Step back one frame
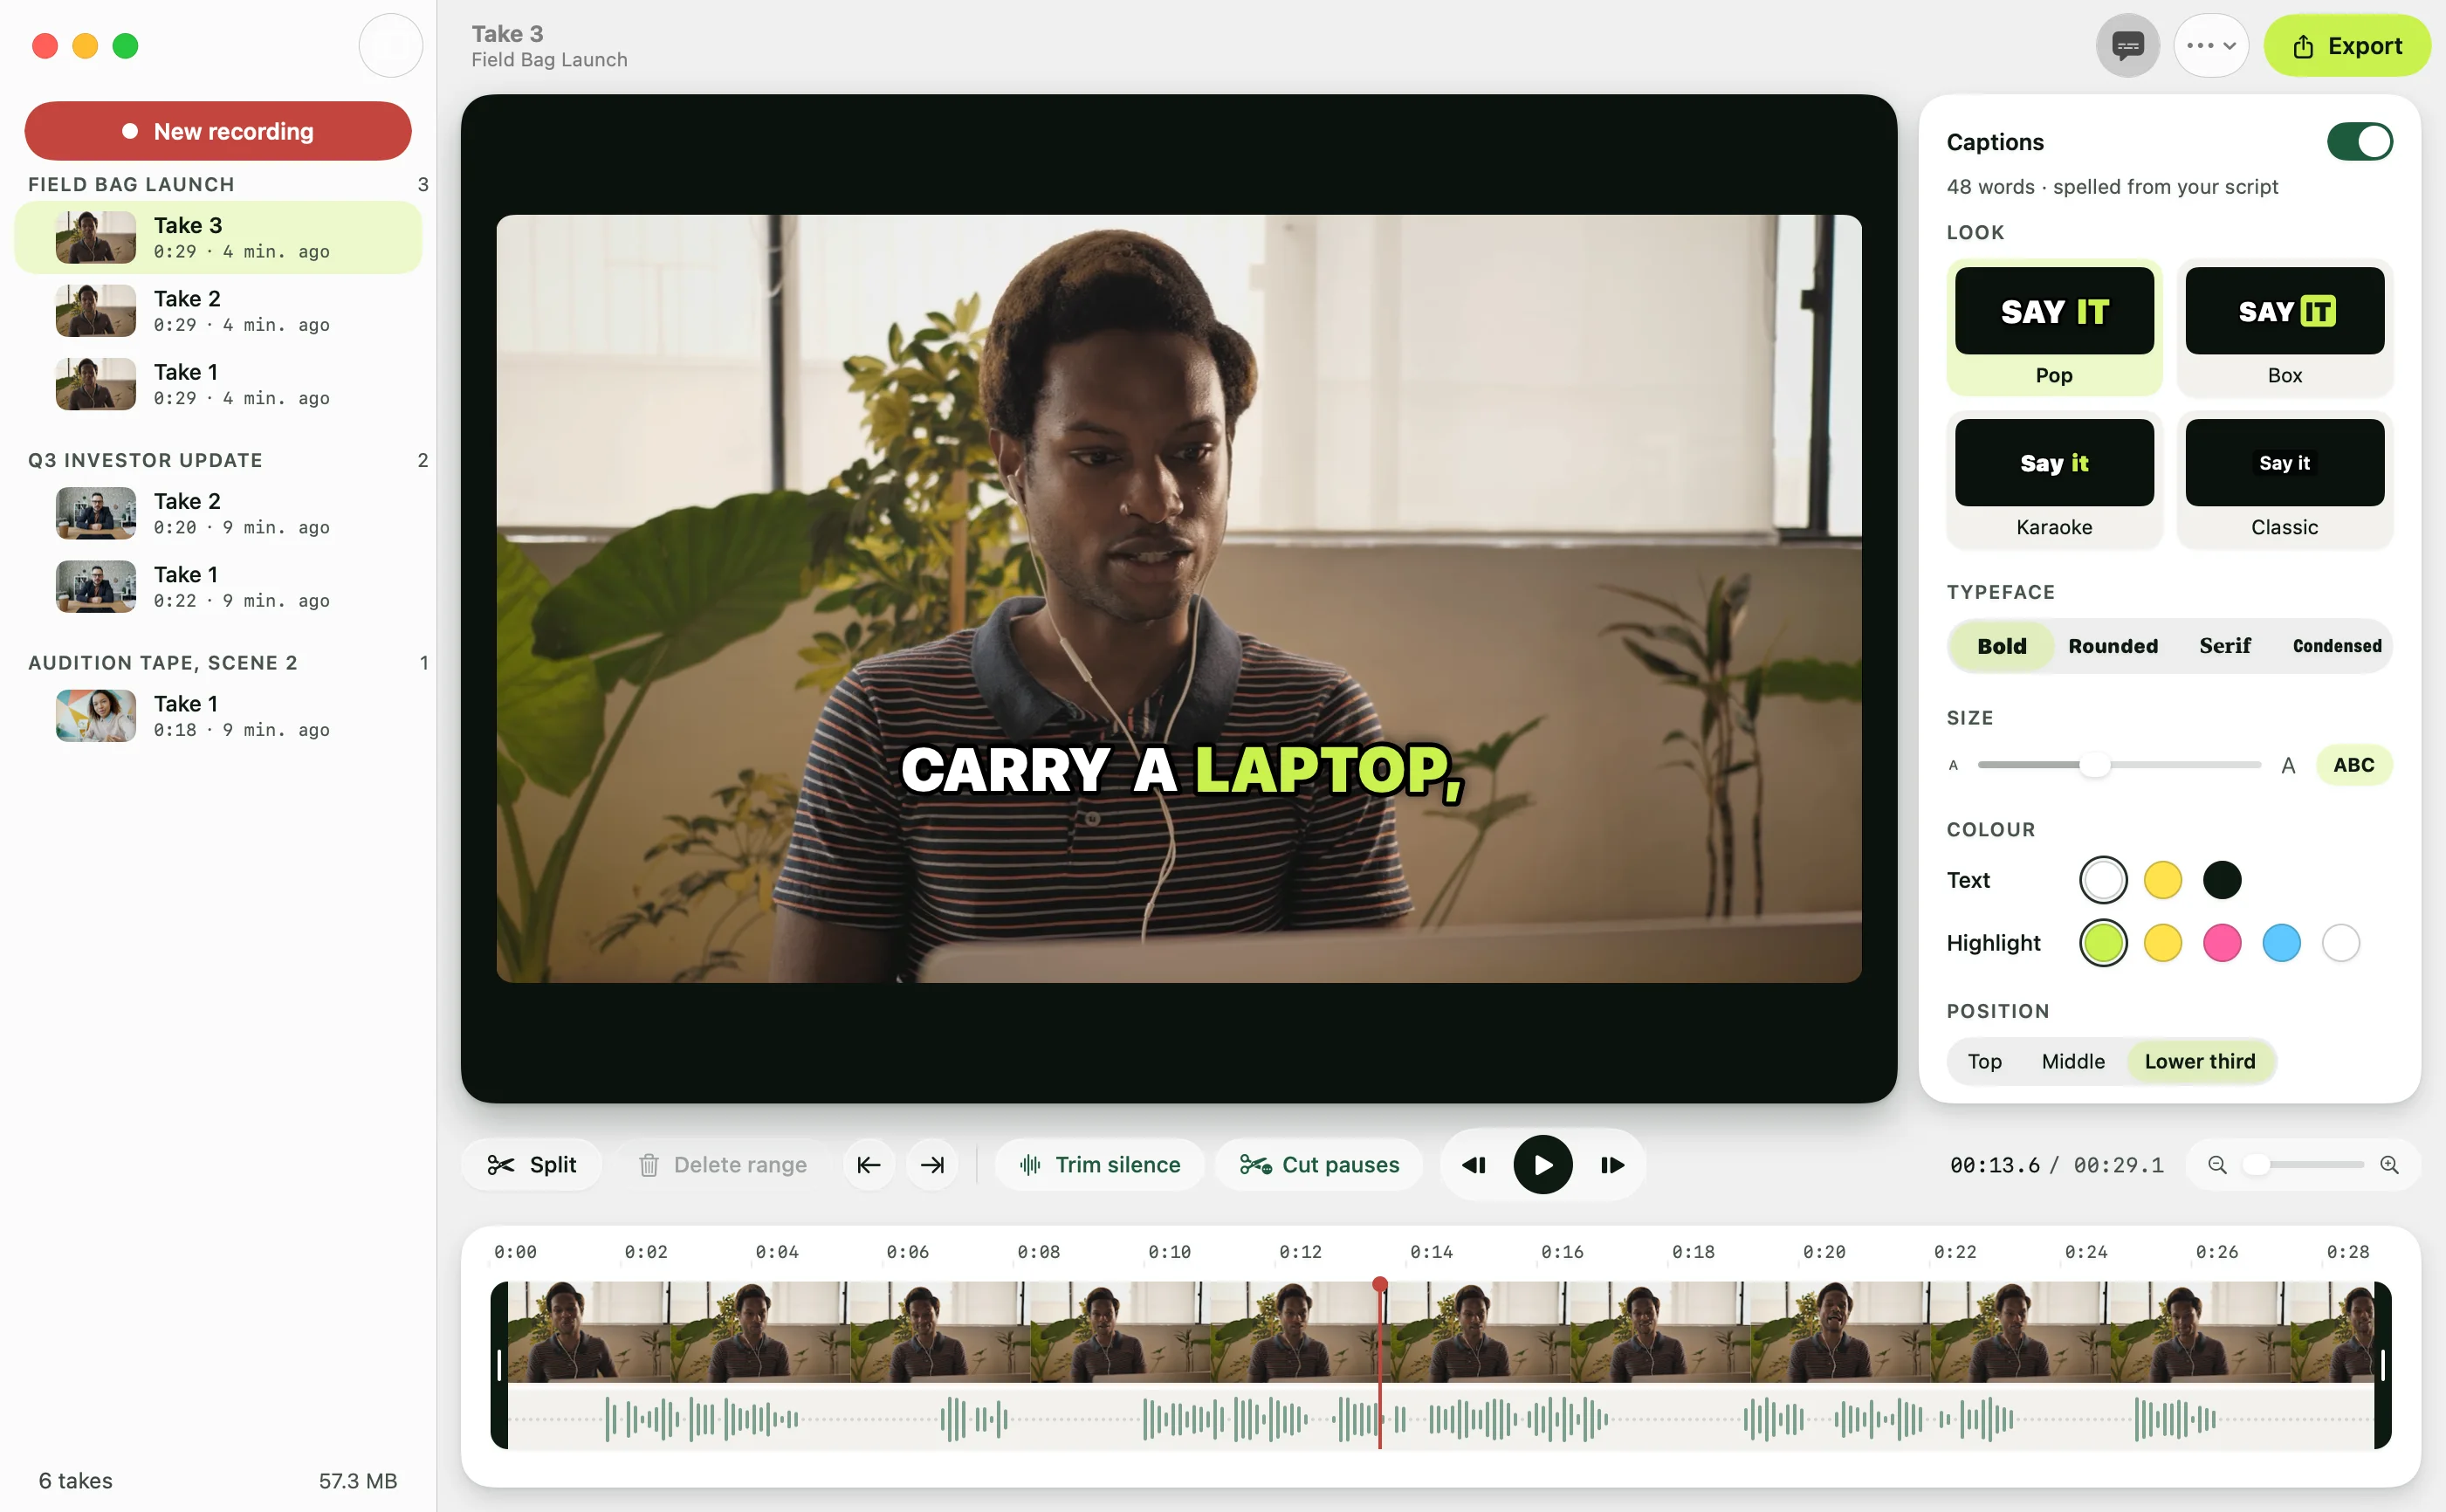Viewport: 2446px width, 1512px height. point(1473,1165)
